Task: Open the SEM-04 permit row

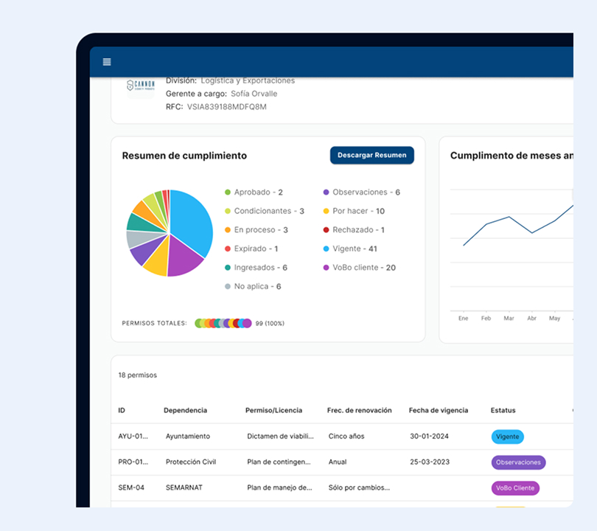Action: [342, 487]
